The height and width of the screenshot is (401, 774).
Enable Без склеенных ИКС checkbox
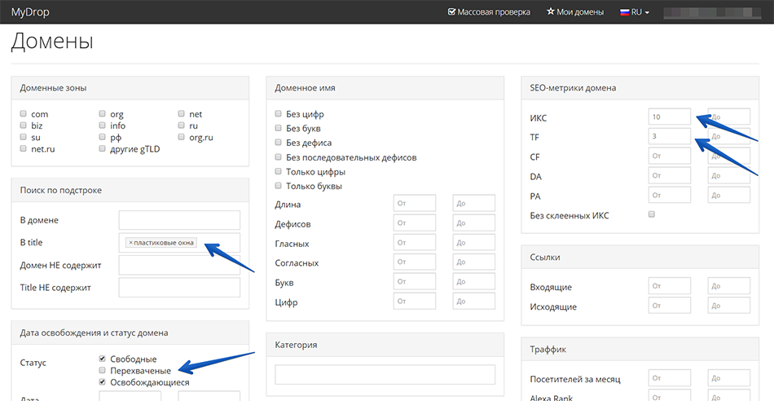point(652,214)
